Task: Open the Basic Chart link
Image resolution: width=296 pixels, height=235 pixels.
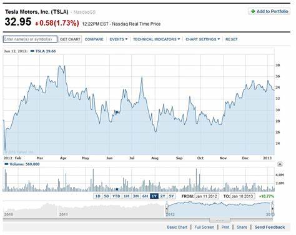Action: click(x=177, y=227)
